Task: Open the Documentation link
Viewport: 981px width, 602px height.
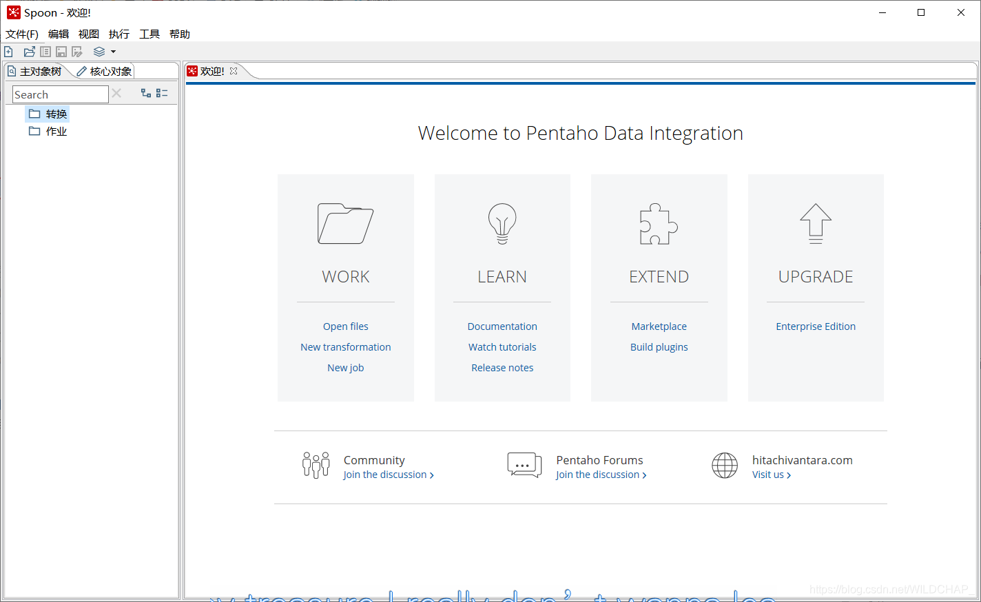Action: click(502, 326)
